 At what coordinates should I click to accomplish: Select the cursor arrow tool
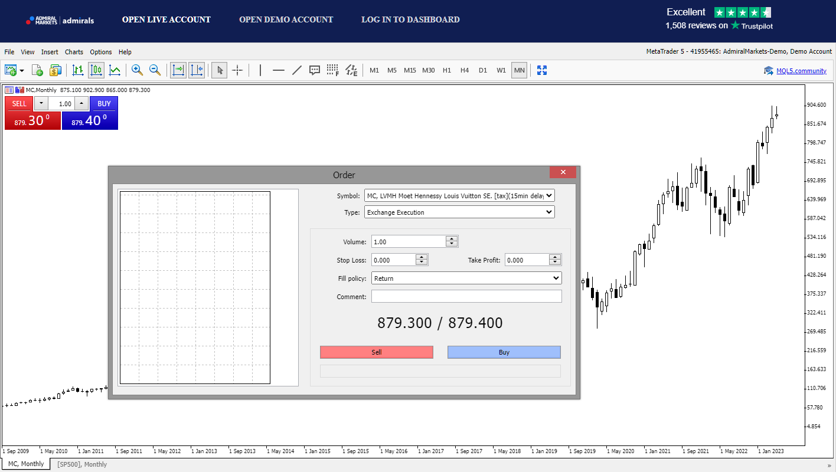coord(220,70)
